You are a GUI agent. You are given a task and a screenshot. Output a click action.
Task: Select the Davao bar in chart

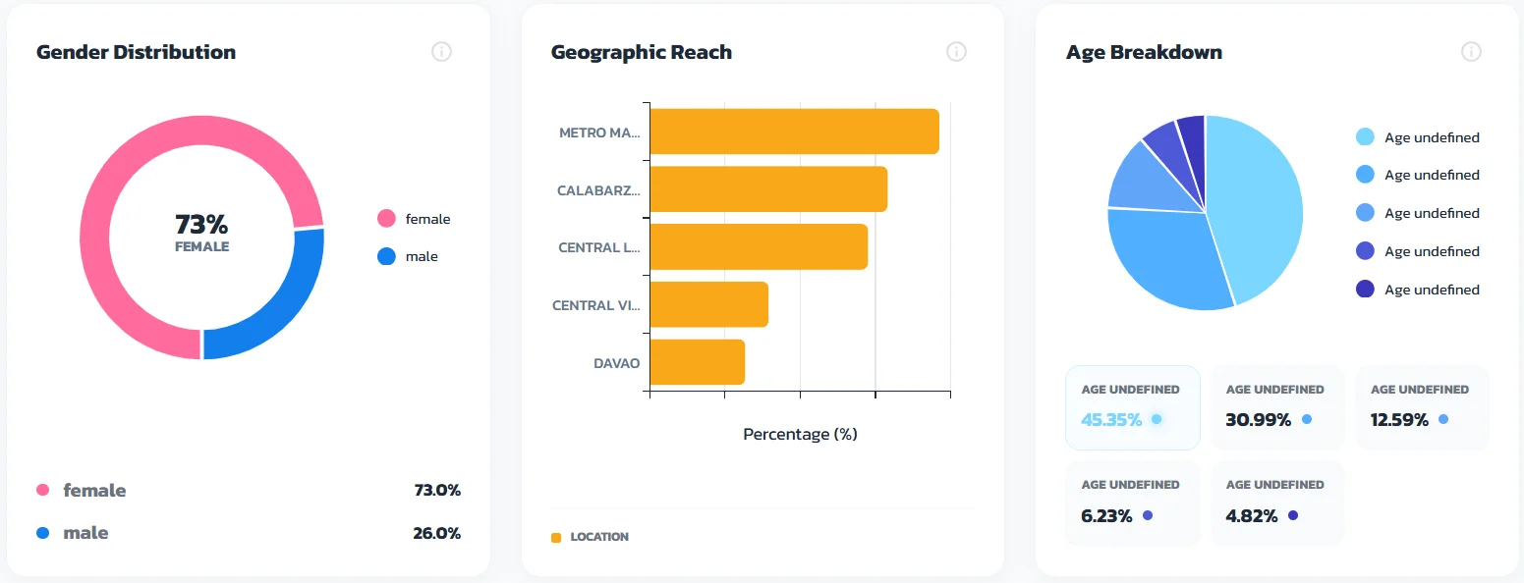click(x=697, y=362)
